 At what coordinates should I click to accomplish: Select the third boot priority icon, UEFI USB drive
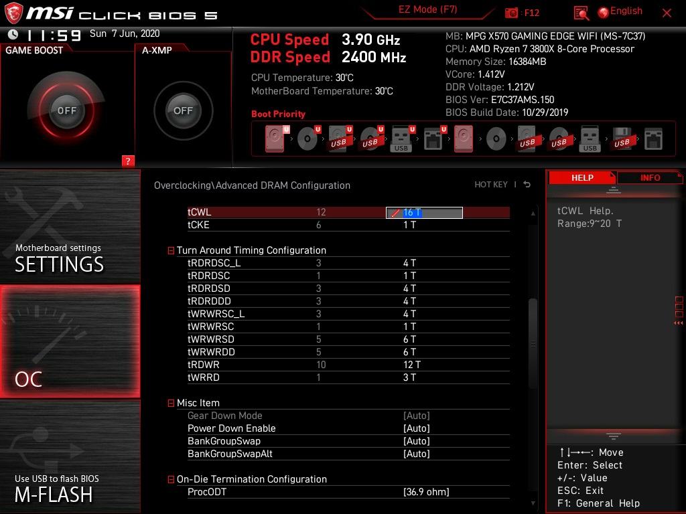pyautogui.click(x=340, y=139)
